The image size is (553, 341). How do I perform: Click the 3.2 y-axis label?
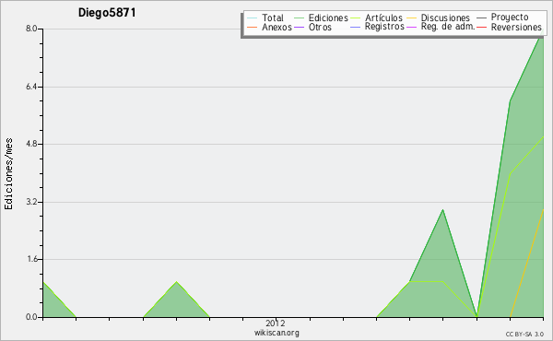coord(31,202)
